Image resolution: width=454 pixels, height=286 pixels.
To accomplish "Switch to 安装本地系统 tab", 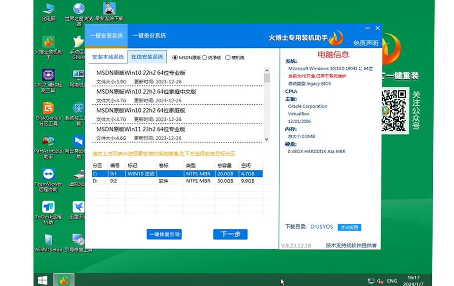I will click(x=108, y=57).
